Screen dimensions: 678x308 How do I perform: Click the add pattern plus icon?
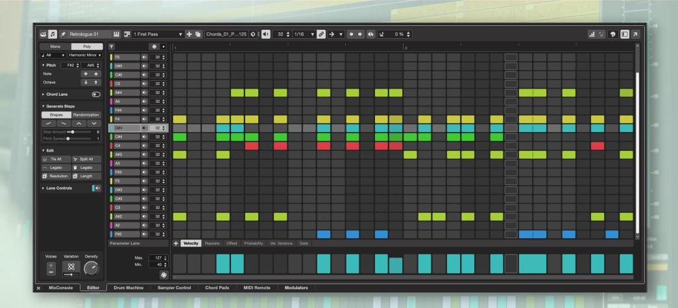(x=189, y=34)
